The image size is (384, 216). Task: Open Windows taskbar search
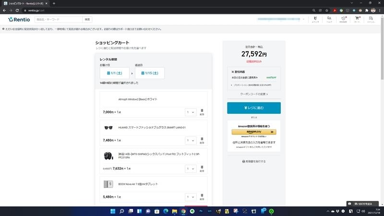pos(122,211)
